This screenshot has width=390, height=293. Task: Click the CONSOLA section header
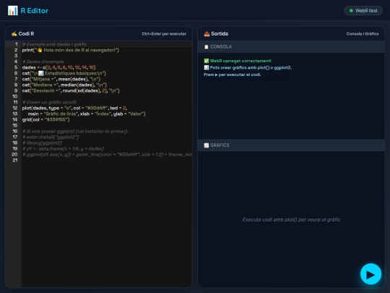coord(291,47)
